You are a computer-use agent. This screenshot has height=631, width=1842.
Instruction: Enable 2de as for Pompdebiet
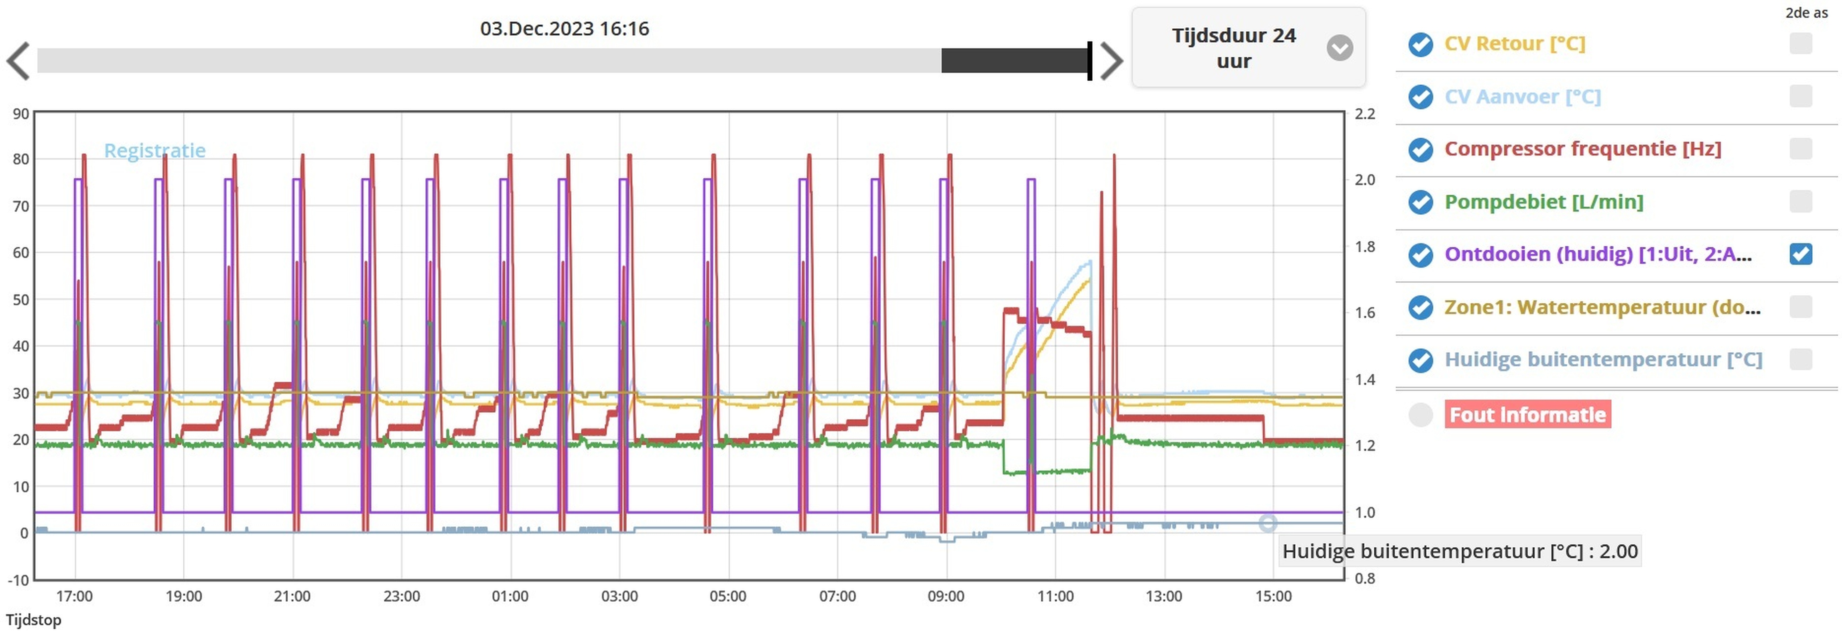click(x=1800, y=201)
